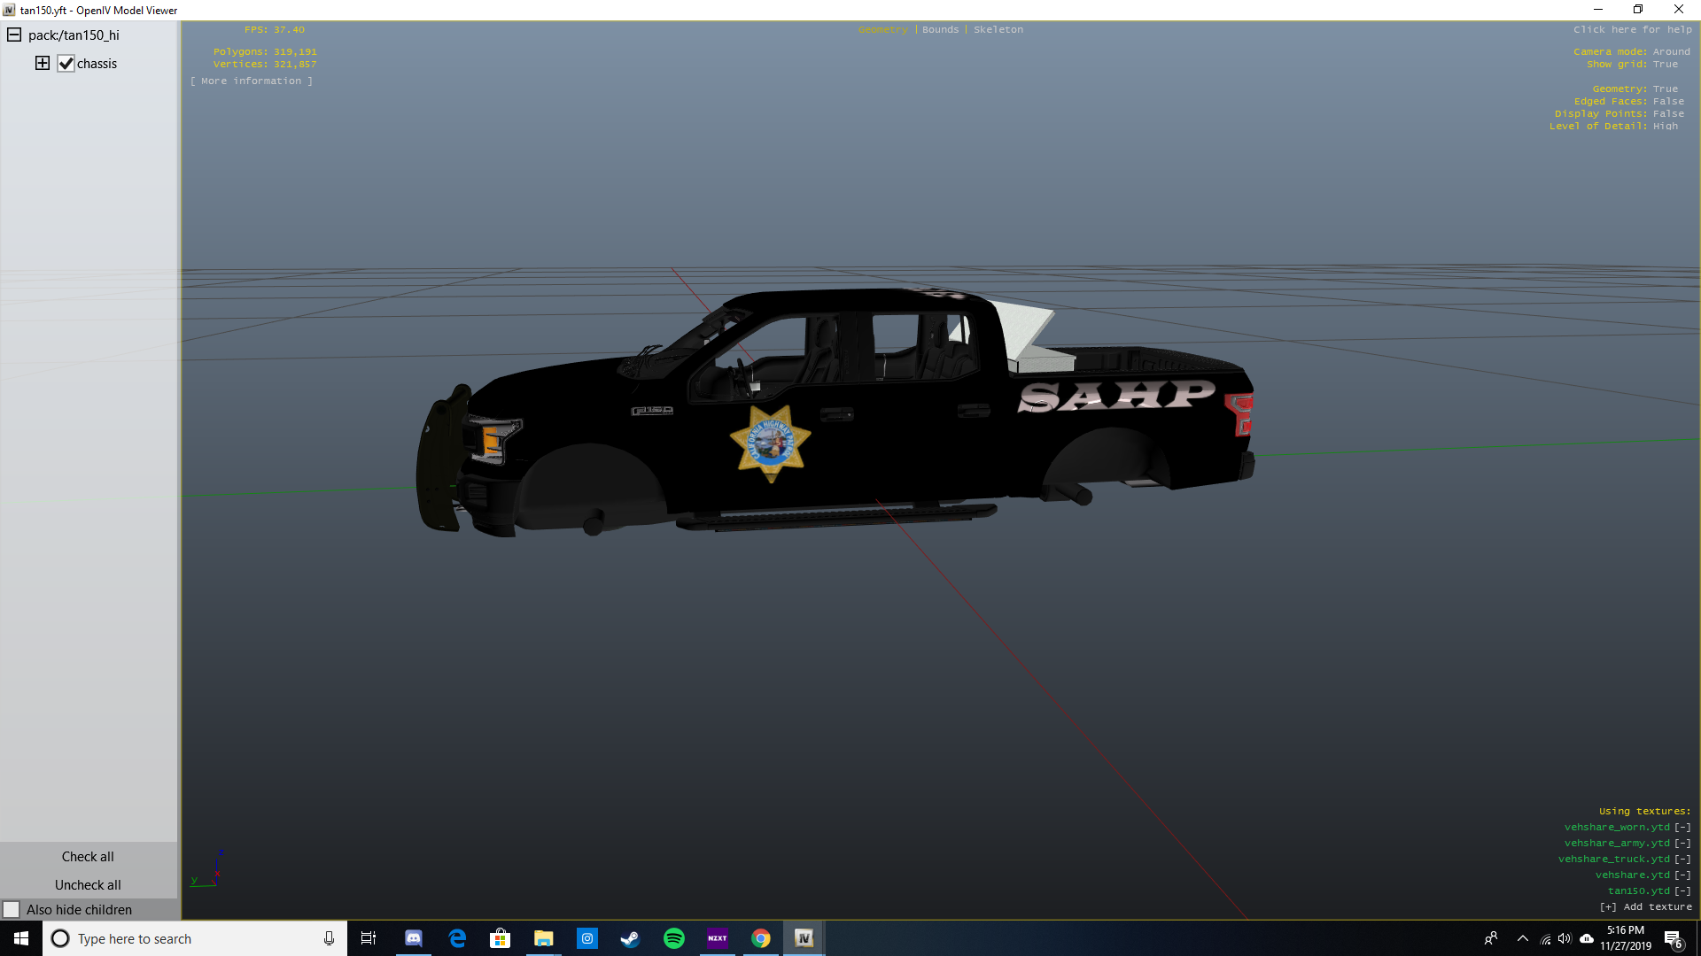Expand More information section
The height and width of the screenshot is (956, 1701).
pyautogui.click(x=252, y=81)
